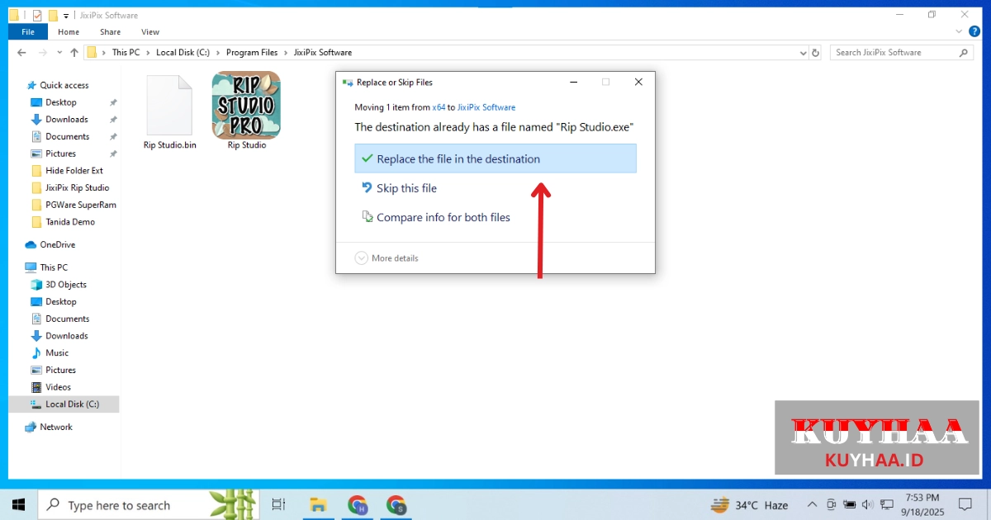The height and width of the screenshot is (520, 991).
Task: Go up one folder level
Action: tap(74, 52)
